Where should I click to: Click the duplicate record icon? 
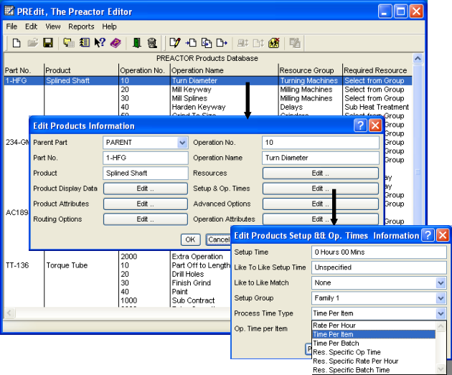(x=207, y=43)
